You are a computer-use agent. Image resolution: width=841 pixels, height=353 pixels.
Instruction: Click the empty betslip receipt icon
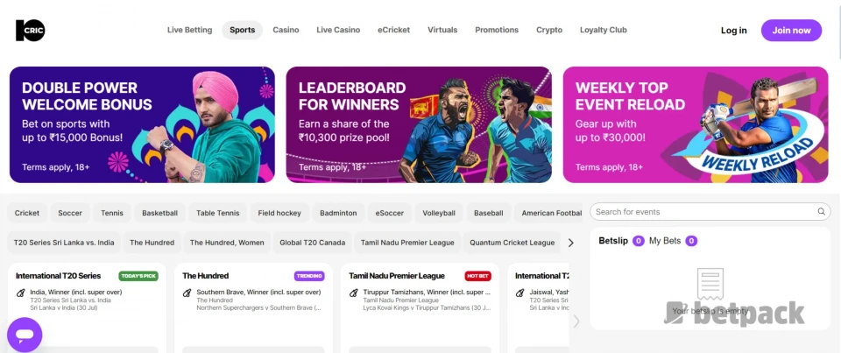click(710, 285)
